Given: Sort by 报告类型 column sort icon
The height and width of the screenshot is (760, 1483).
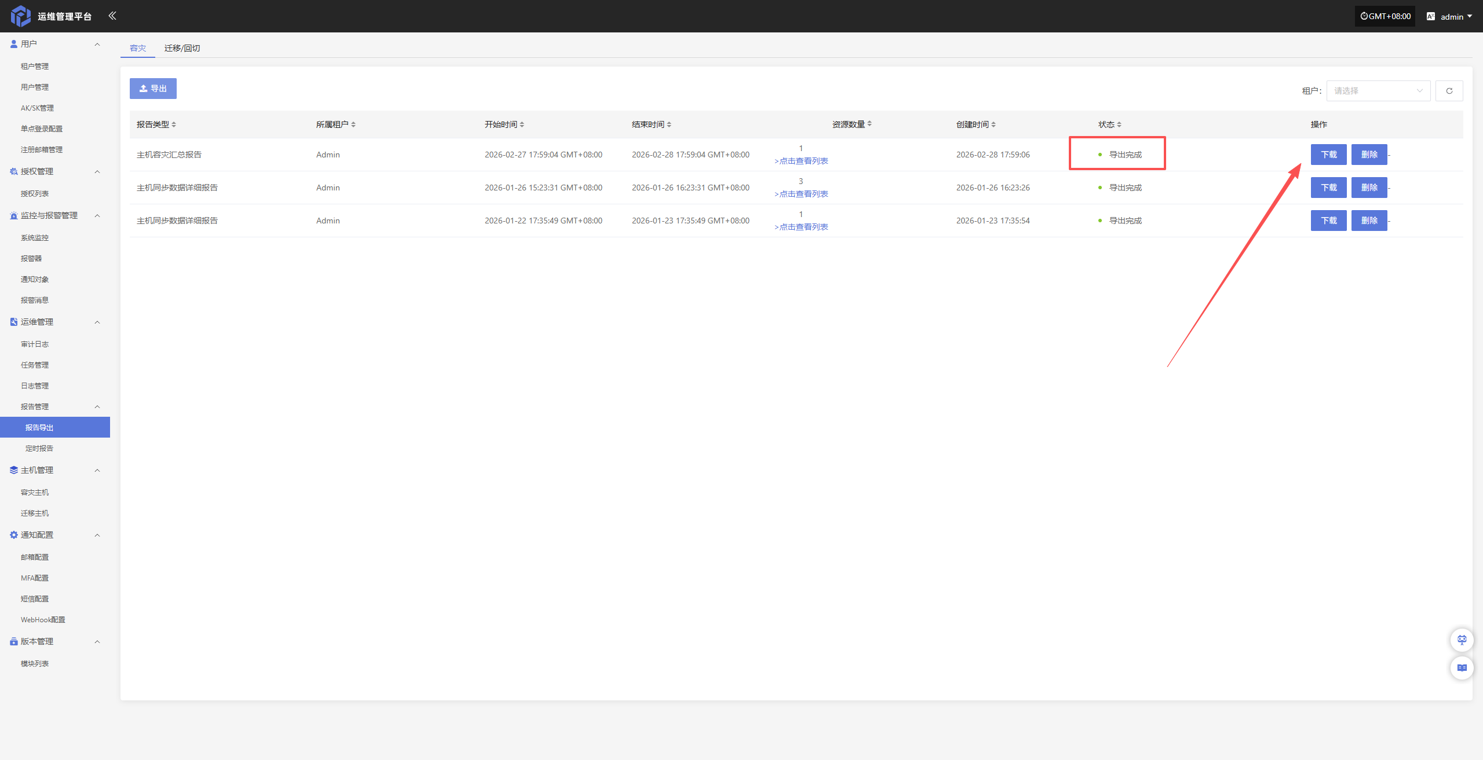Looking at the screenshot, I should [174, 124].
